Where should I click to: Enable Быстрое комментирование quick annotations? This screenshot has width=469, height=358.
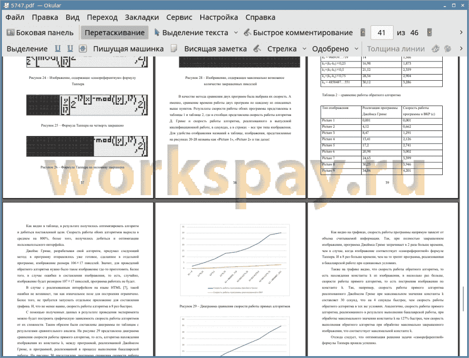click(298, 33)
